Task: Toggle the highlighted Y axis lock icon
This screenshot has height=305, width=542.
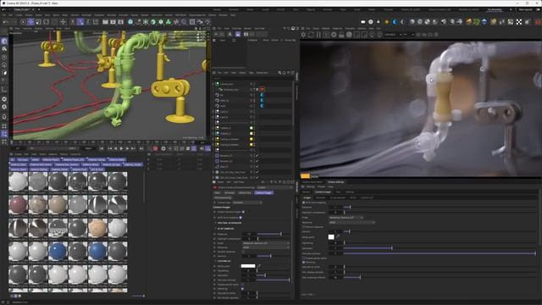Action: point(80,22)
